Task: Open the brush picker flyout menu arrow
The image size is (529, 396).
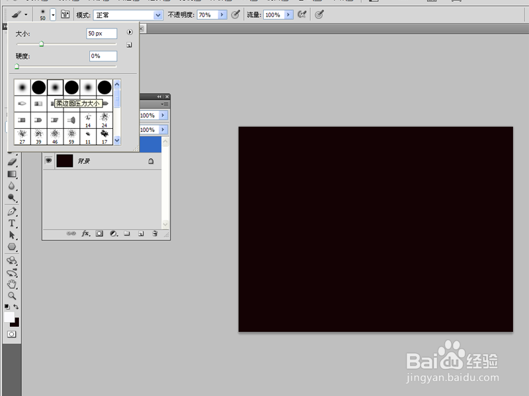Action: [130, 32]
